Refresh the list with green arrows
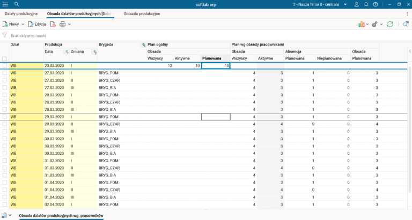This screenshot has width=412, height=220. (390, 24)
